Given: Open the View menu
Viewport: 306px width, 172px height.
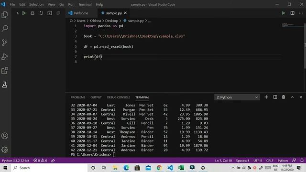Looking at the screenshot, I should (51, 4).
